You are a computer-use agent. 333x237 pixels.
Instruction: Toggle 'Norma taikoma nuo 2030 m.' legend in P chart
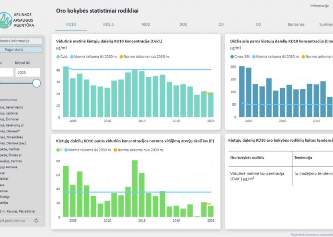139,150
